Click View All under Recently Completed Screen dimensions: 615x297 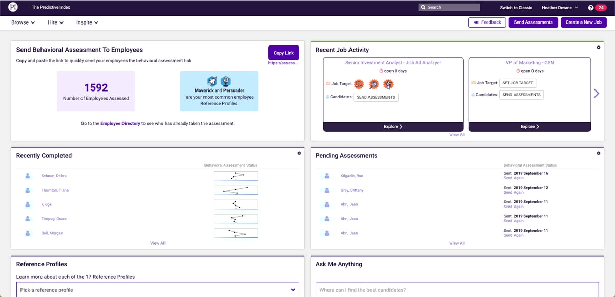158,243
